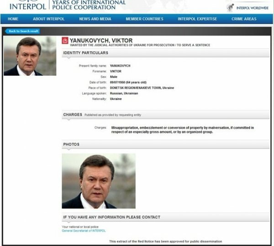This screenshot has height=246, width=274.
Task: Click date of birth 09/07/1950 value
Action: [x=128, y=82]
